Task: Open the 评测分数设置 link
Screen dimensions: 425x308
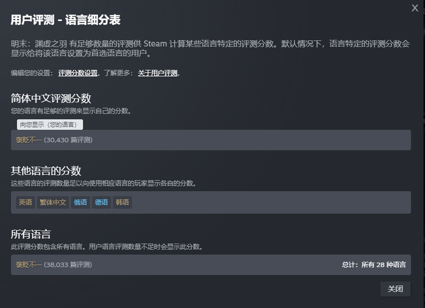Action: [x=77, y=73]
